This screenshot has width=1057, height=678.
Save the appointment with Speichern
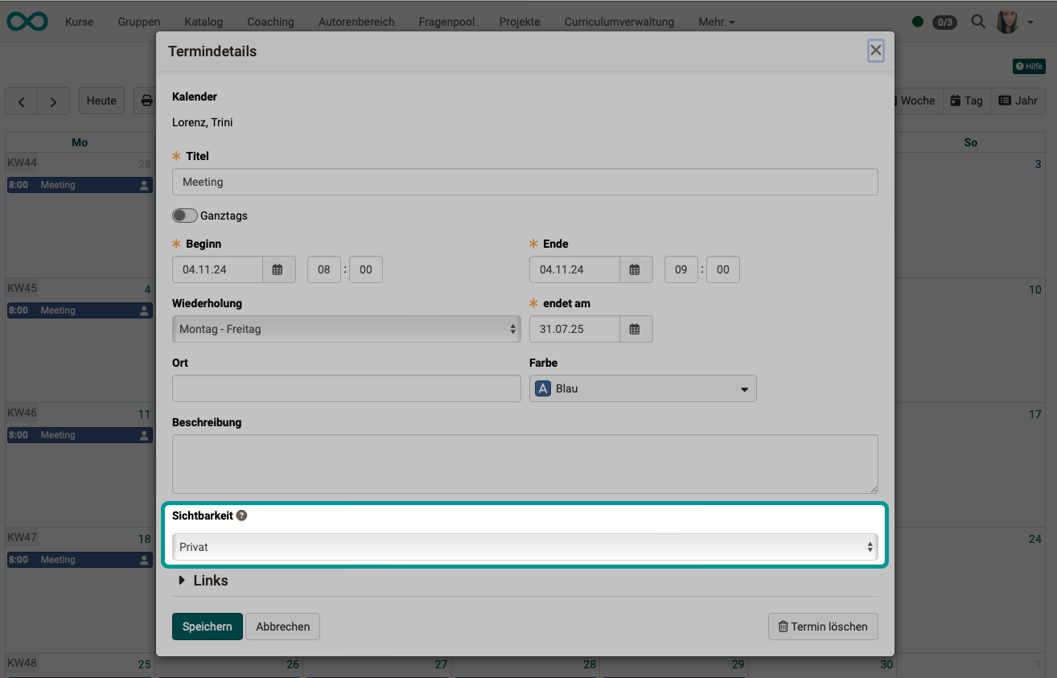tap(207, 627)
